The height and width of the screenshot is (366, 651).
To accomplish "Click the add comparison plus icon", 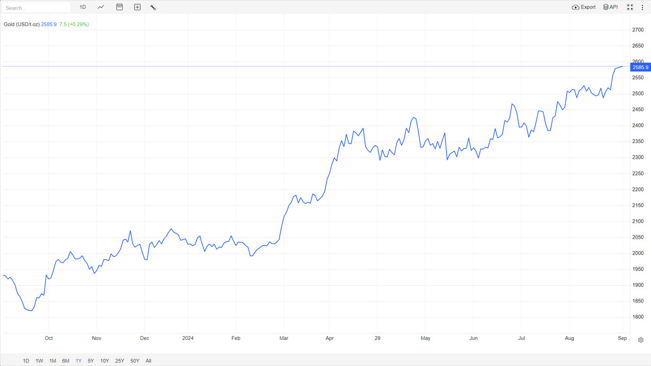I will (137, 7).
